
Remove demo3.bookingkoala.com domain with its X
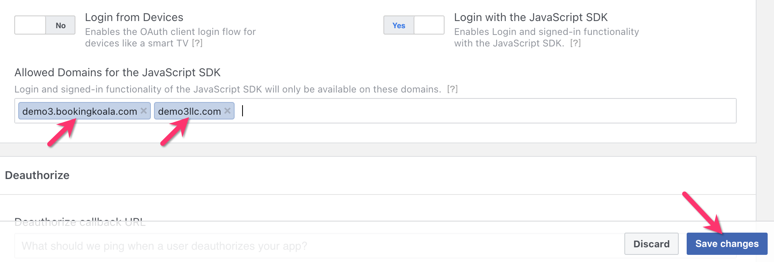coord(144,111)
